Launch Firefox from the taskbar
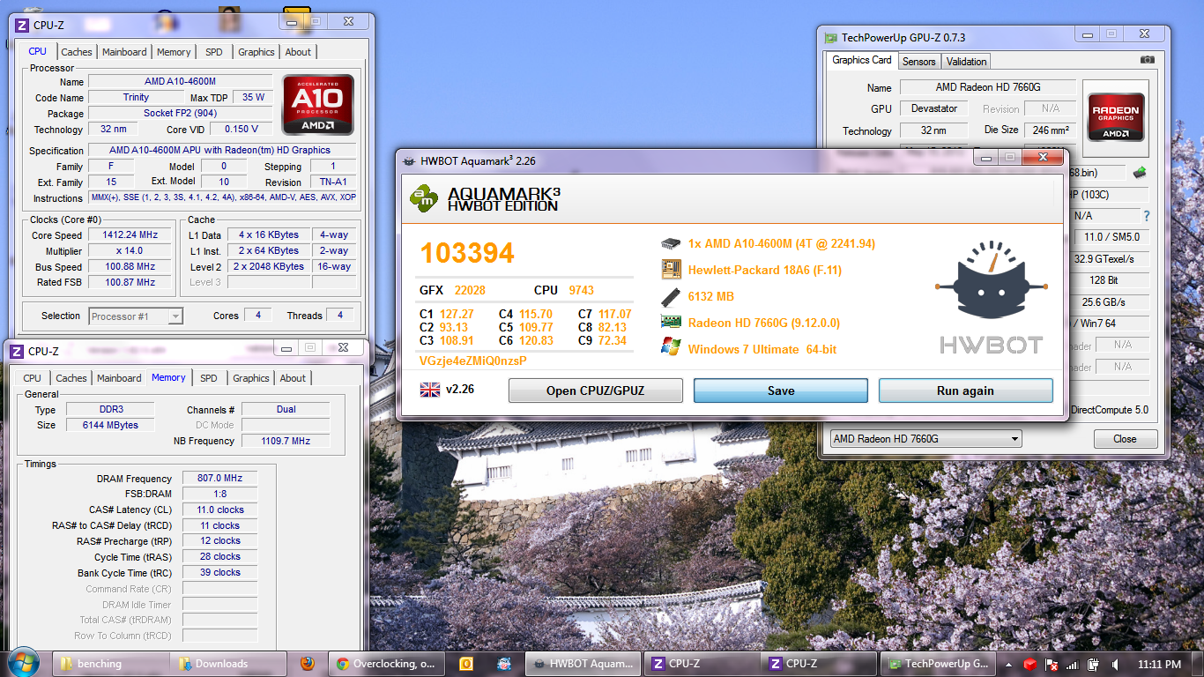This screenshot has width=1204, height=677. click(307, 664)
